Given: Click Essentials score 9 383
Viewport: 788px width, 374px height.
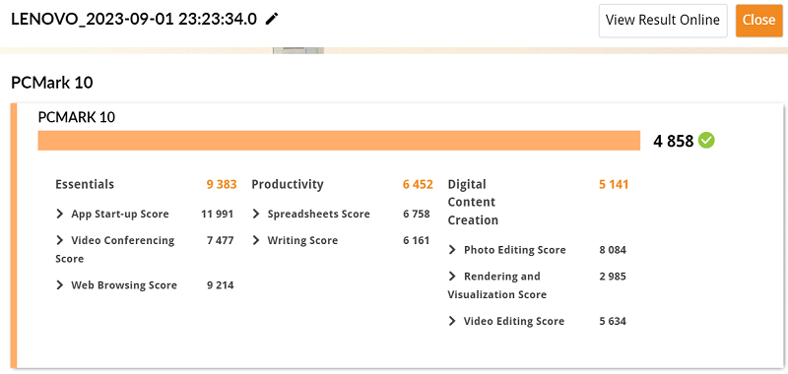Looking at the screenshot, I should point(221,184).
